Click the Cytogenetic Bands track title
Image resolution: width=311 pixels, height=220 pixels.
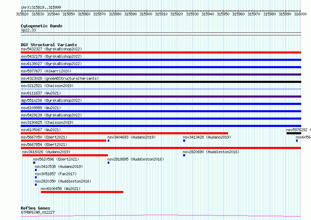point(42,26)
